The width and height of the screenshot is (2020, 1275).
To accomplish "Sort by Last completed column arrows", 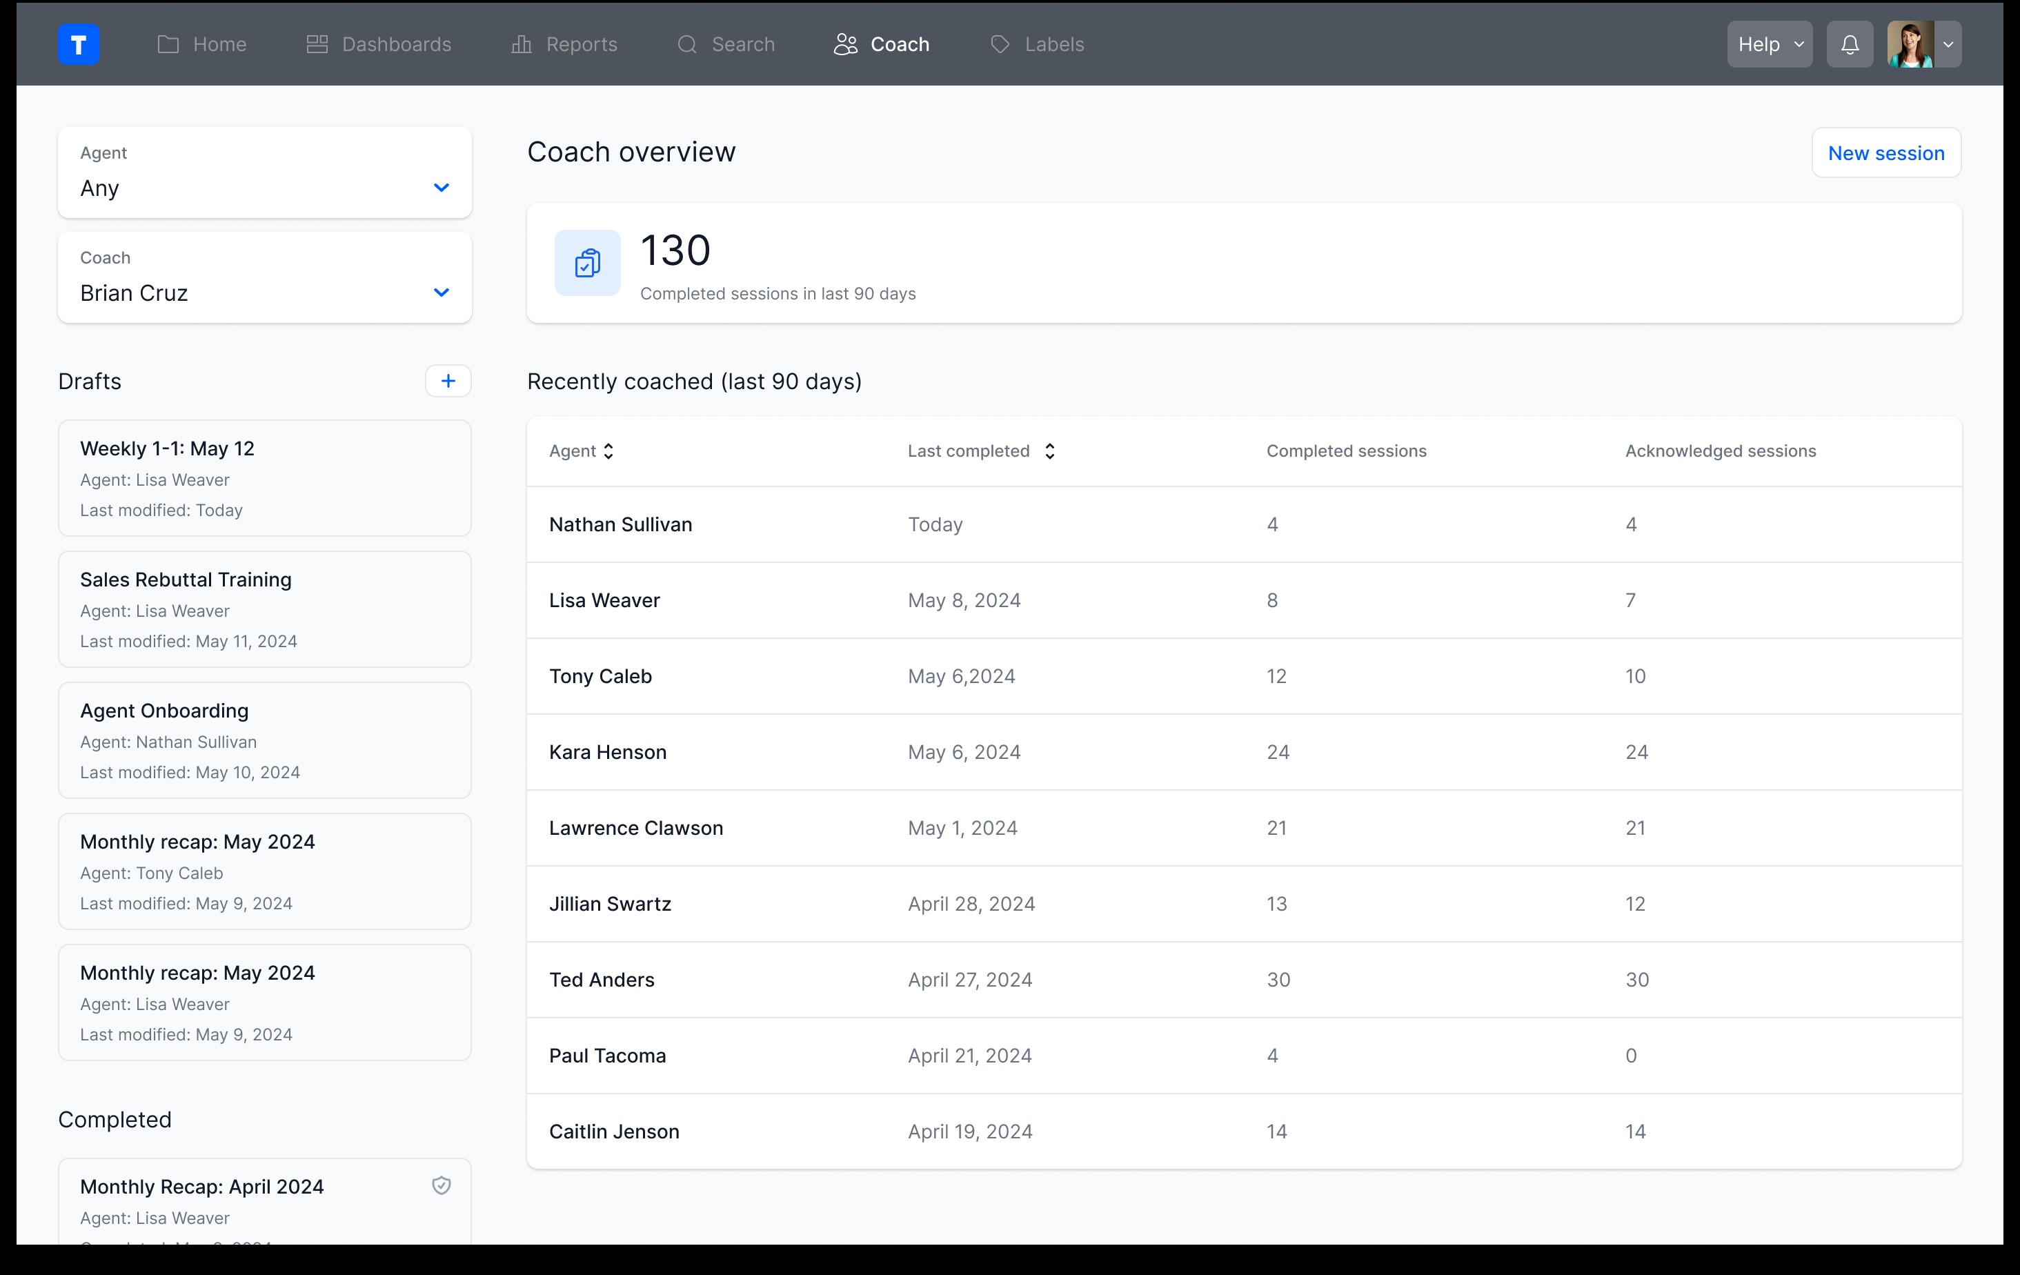I will pyautogui.click(x=1049, y=451).
